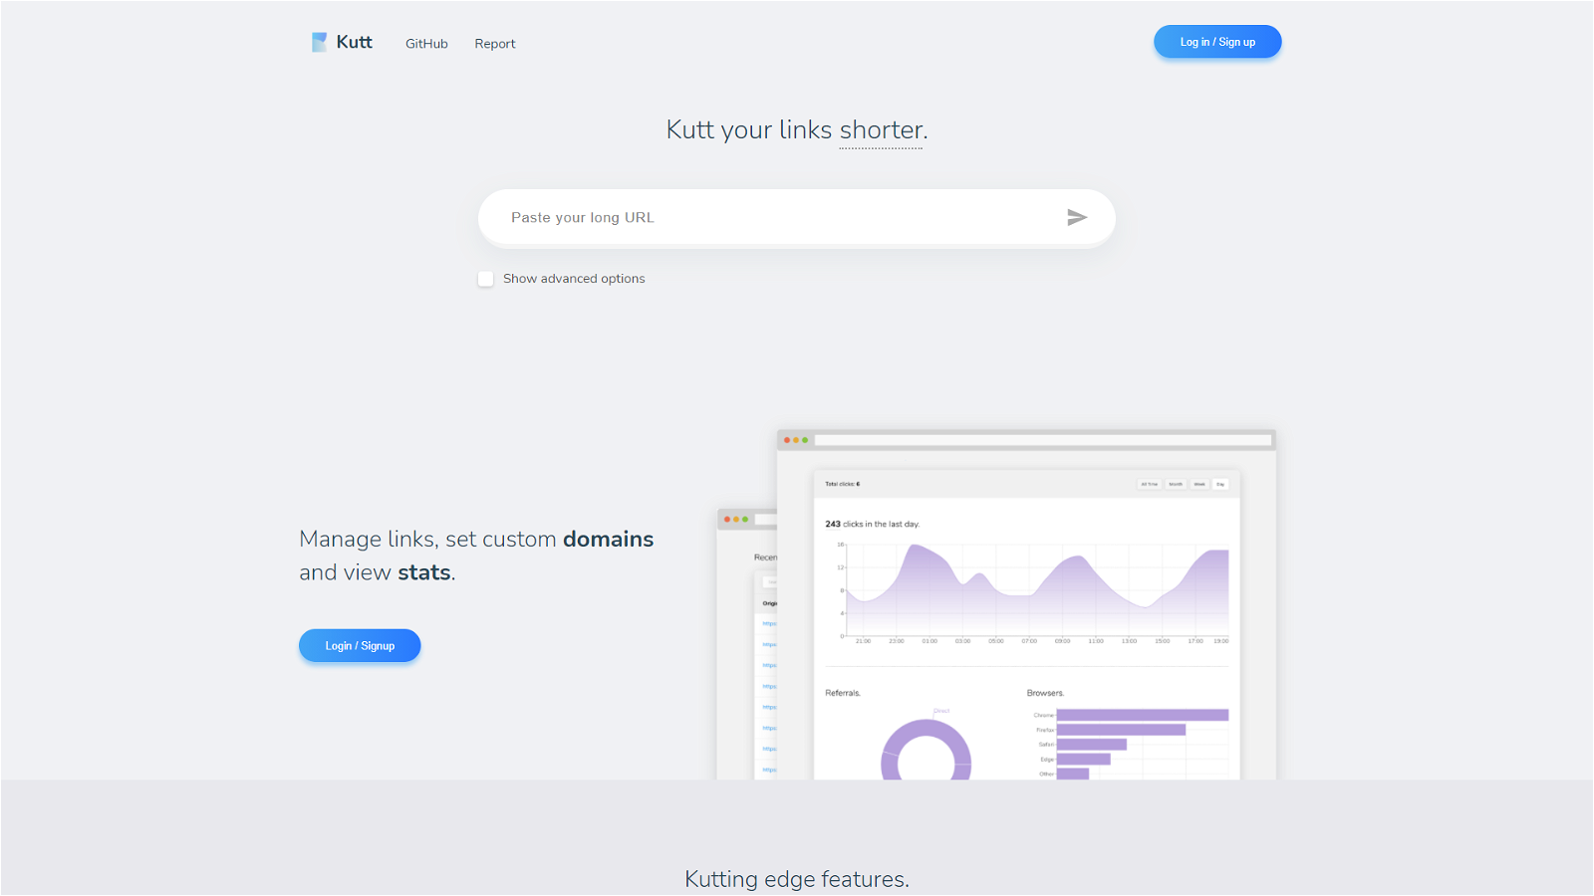
Task: Click the 'Kutt your links shorter.' heading
Action: point(797,130)
